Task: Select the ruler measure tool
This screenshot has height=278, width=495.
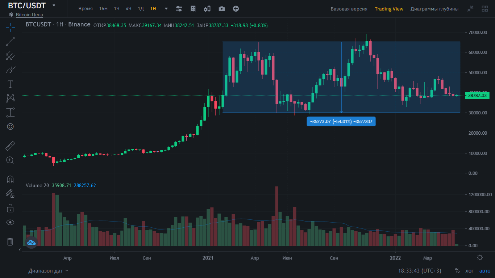Action: click(x=10, y=146)
